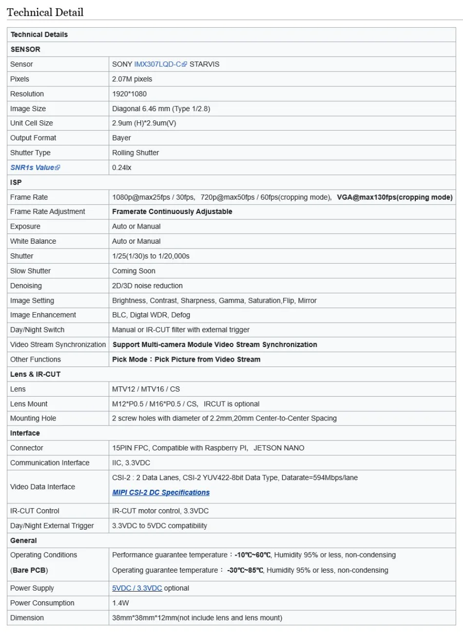Select the SENSOR section header row
Screen dimensions: 463x634
[x=25, y=49]
